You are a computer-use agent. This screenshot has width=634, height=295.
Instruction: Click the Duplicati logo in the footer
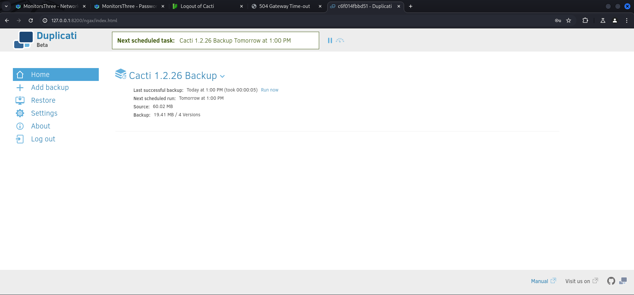623,281
